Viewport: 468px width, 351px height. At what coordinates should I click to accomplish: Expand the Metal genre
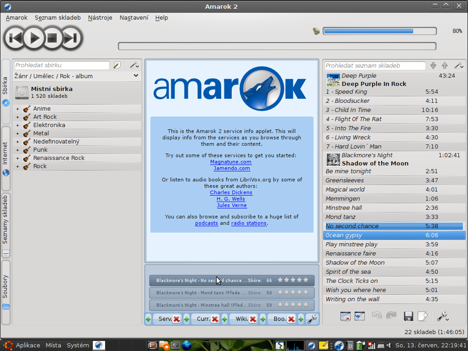[18, 133]
